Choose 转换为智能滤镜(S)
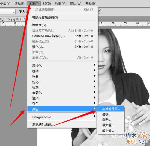 (x=62, y=17)
